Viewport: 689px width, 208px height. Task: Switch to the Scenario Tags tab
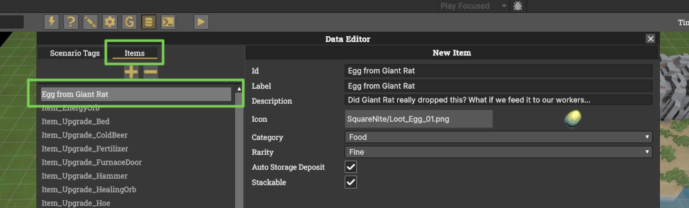pyautogui.click(x=75, y=53)
